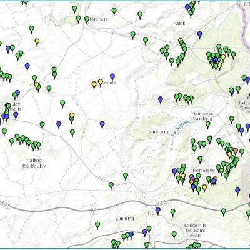Click the green marker on Téterchen label
250x250 pixels.
(87, 20)
